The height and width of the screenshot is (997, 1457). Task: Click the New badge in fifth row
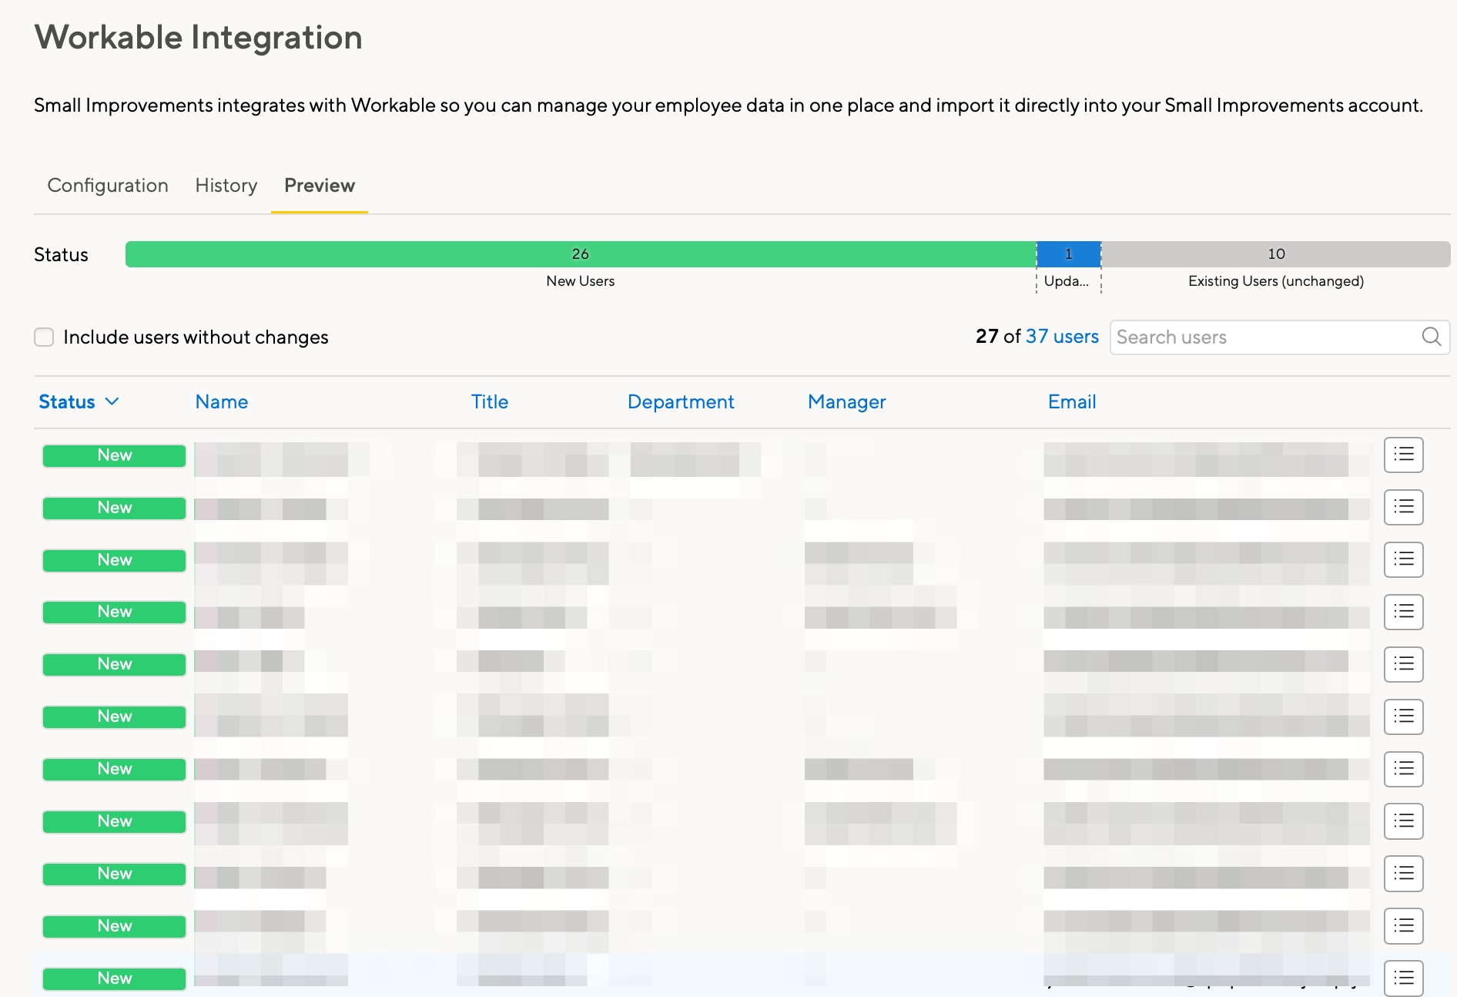click(x=114, y=664)
